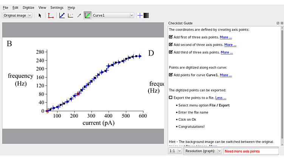Image resolution: width=284 pixels, height=160 pixels.
Task: Click the blue crosshair points view icon
Action: (x=140, y=16)
